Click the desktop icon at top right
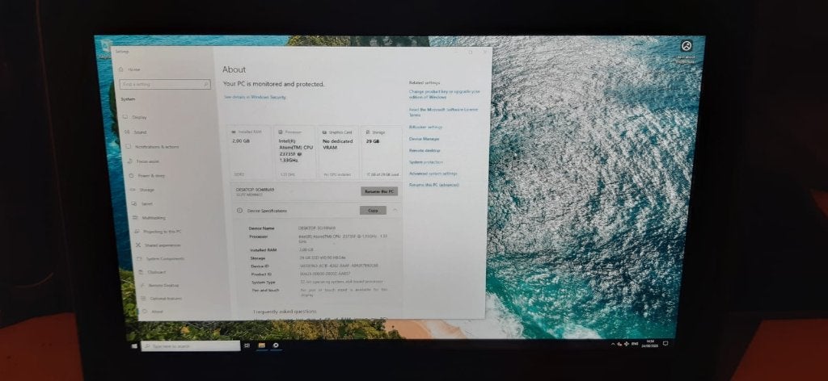Screen dimensions: 828x381 686,51
